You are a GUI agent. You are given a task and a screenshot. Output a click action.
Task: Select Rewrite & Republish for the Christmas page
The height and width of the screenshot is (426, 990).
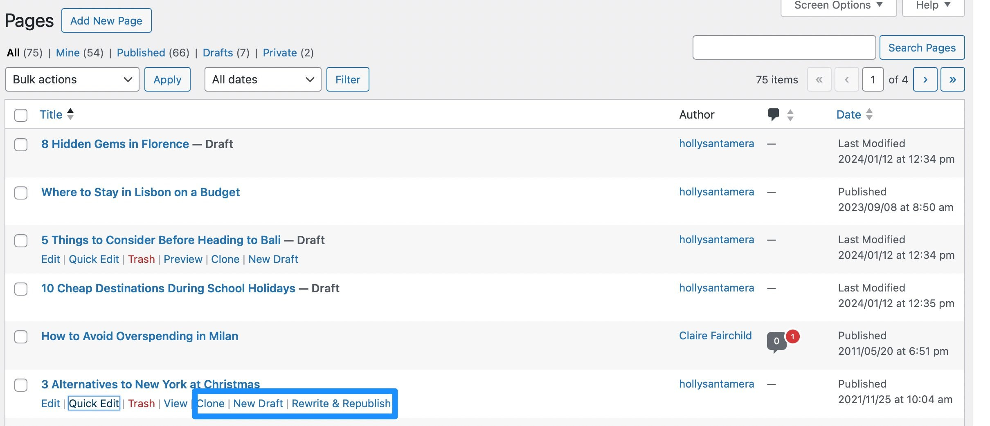tap(341, 404)
